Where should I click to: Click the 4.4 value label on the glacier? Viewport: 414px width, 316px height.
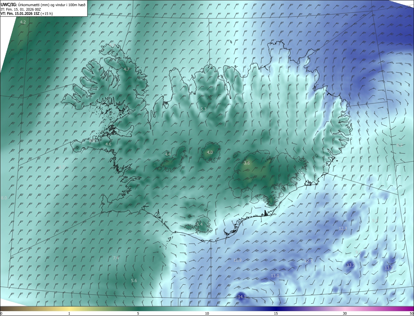(x=168, y=154)
